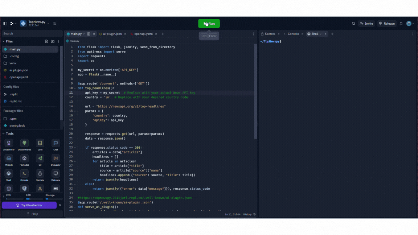Open the Ghostwriter tool
The width and height of the screenshot is (418, 235).
[x=8, y=144]
